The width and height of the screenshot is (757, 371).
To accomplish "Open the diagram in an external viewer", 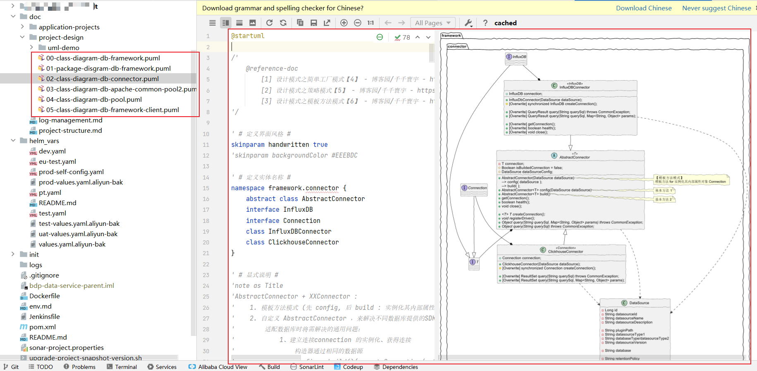I will tap(327, 23).
